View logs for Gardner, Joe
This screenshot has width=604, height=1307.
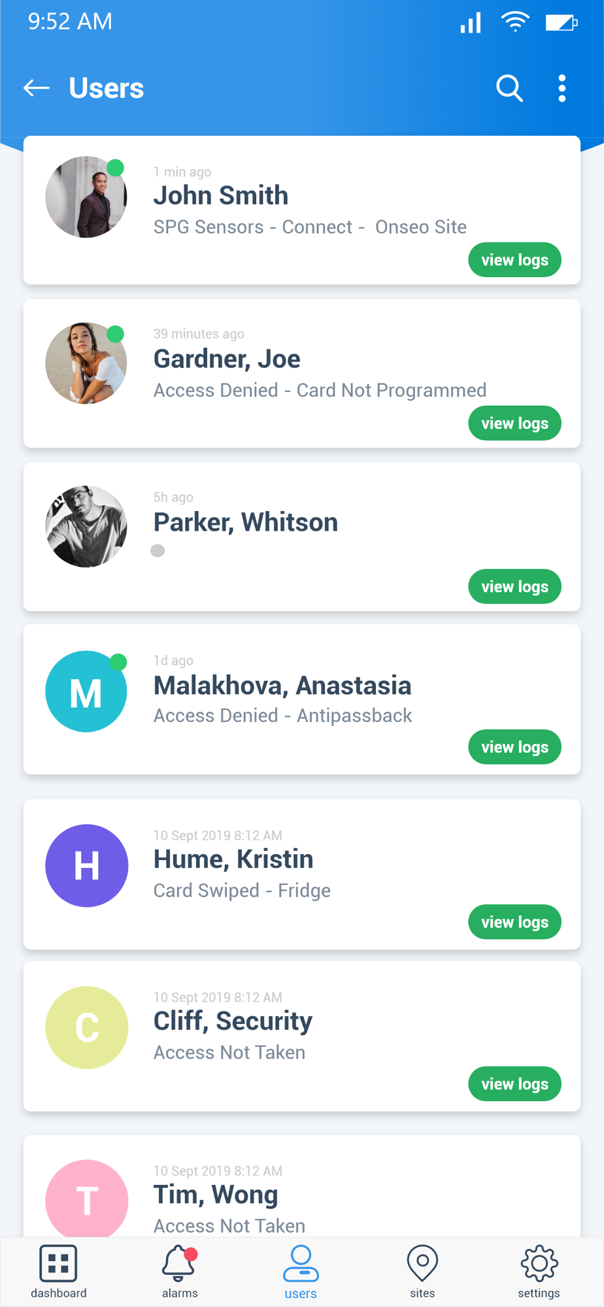tap(515, 423)
